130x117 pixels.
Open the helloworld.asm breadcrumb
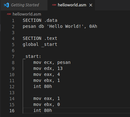(x=27, y=14)
